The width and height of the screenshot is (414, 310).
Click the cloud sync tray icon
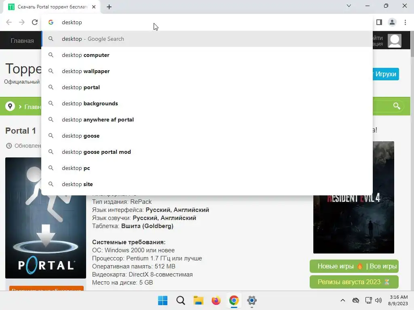pos(356,300)
